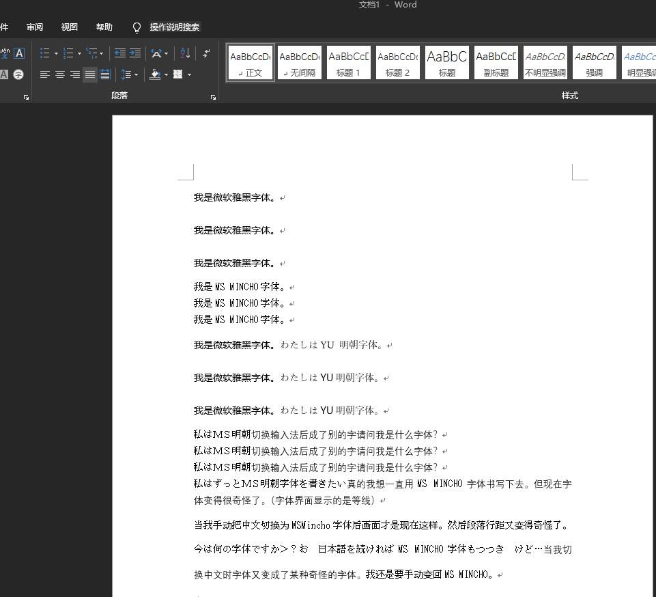Open the borders dropdown arrow
Screen dimensions: 656x597
pos(190,74)
